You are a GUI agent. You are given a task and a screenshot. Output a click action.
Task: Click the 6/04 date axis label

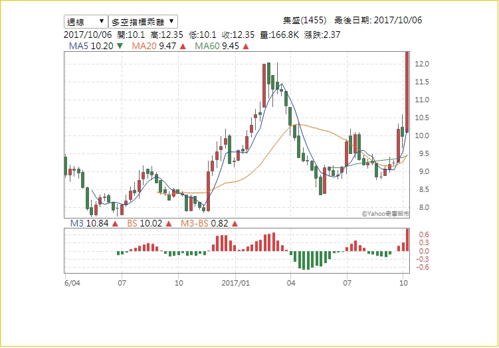[x=72, y=283]
